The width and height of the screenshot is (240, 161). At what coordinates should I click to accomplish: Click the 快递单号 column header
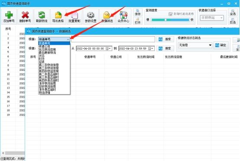click(90, 57)
